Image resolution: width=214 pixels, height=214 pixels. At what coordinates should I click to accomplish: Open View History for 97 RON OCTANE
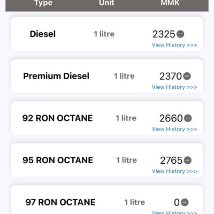pyautogui.click(x=174, y=212)
